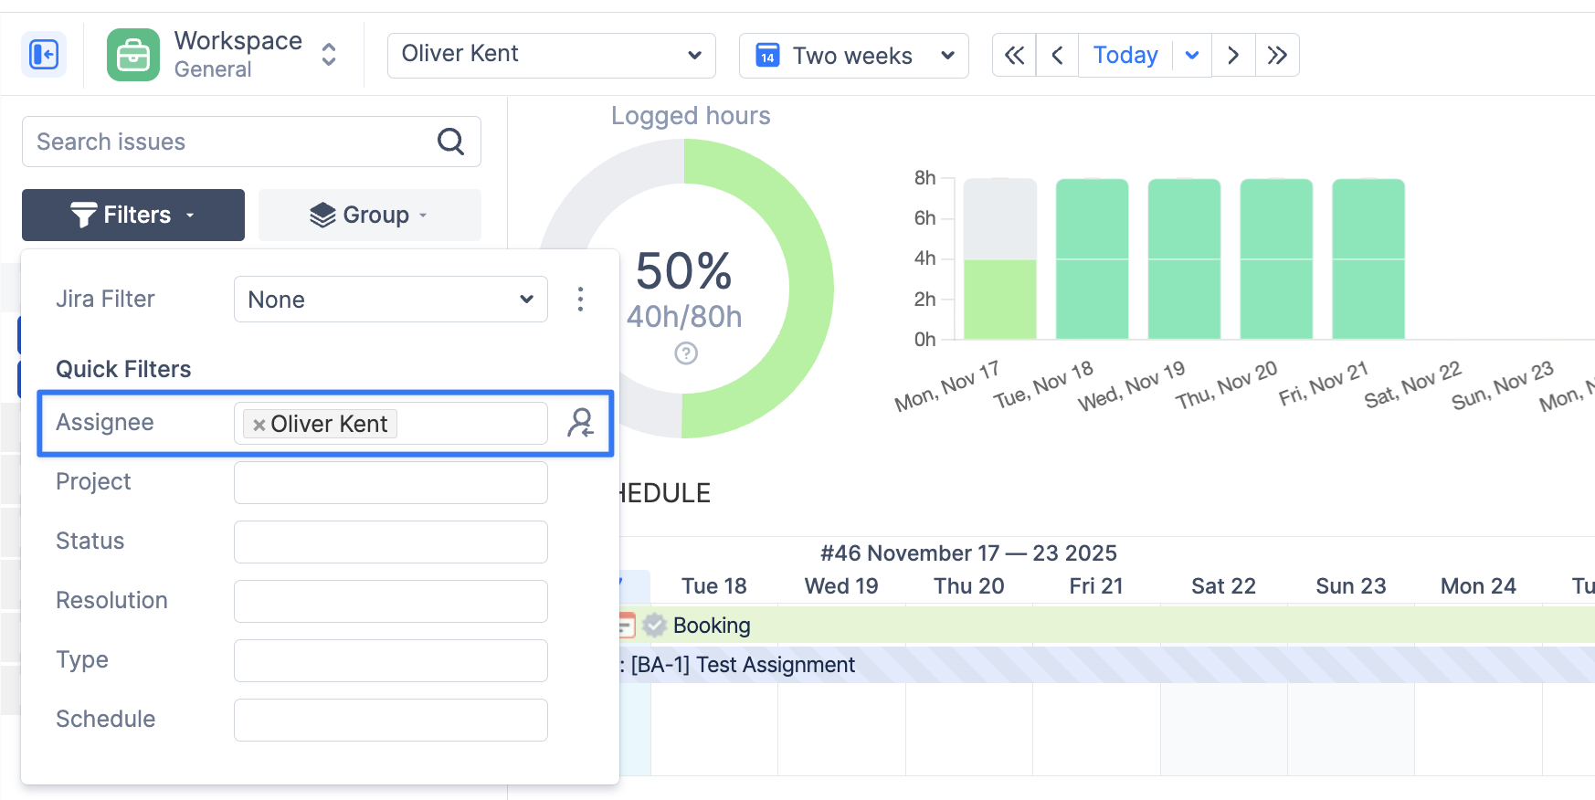Image resolution: width=1595 pixels, height=800 pixels.
Task: Toggle the Filters menu button
Action: tap(133, 215)
